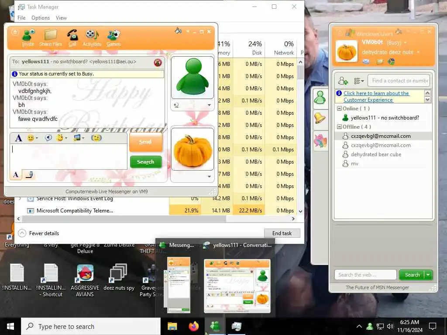Collapse Task Manager with Fewer details
Screen dimensions: 447x335
38,233
